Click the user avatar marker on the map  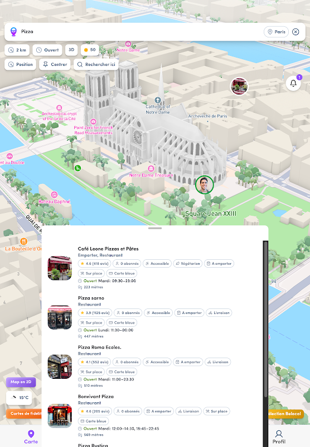[205, 185]
